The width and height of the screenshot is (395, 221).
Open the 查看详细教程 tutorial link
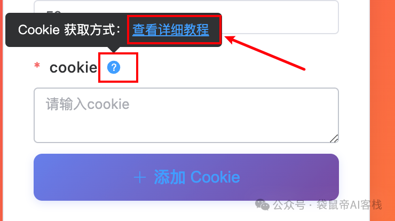click(x=171, y=30)
